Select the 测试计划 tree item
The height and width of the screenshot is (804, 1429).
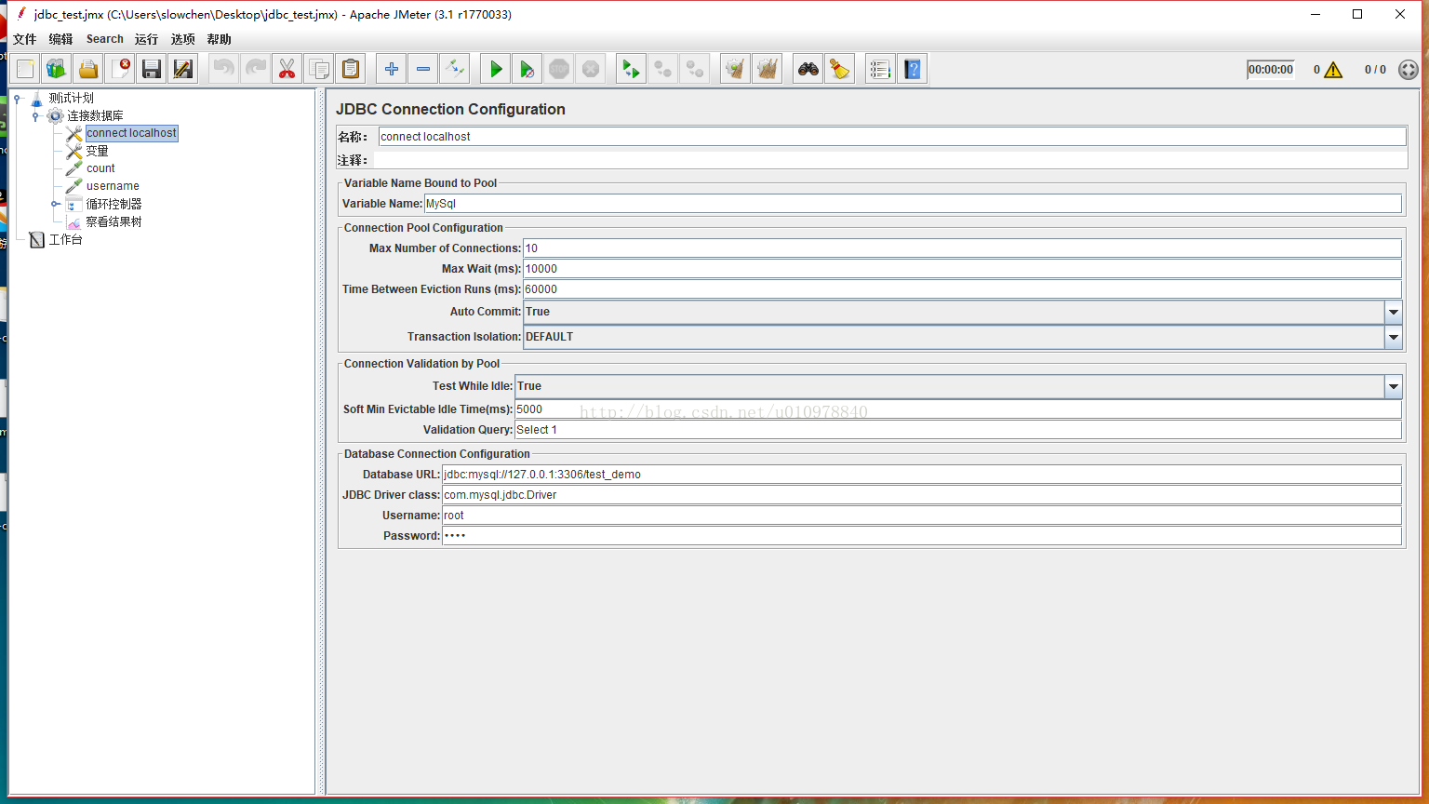(71, 98)
